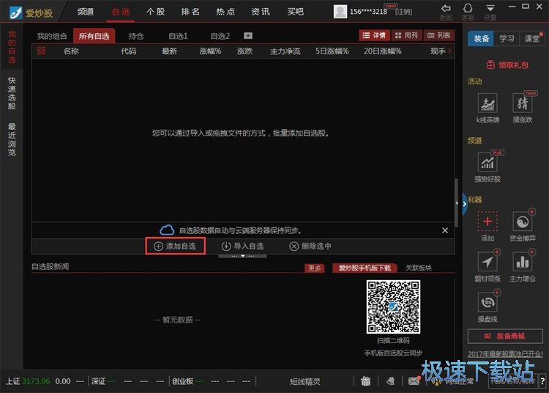
Task: Click the 添加 plus tool icon
Action: pyautogui.click(x=488, y=221)
